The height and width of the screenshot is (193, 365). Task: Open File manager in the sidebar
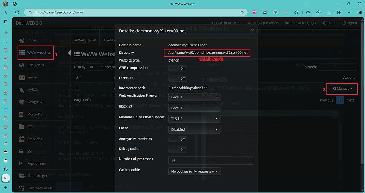click(33, 176)
